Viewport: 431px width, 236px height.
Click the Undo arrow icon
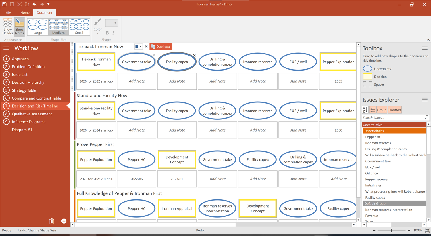pos(34,4)
